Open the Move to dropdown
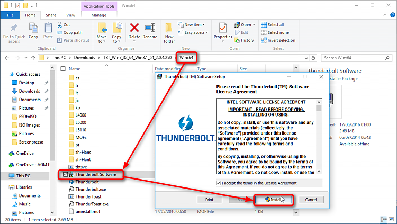Image resolution: width=397 pixels, height=224 pixels. (102, 39)
